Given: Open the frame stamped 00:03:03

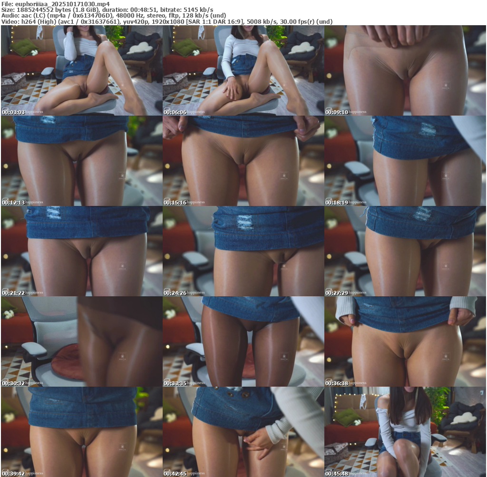Looking at the screenshot, I should pos(81,70).
